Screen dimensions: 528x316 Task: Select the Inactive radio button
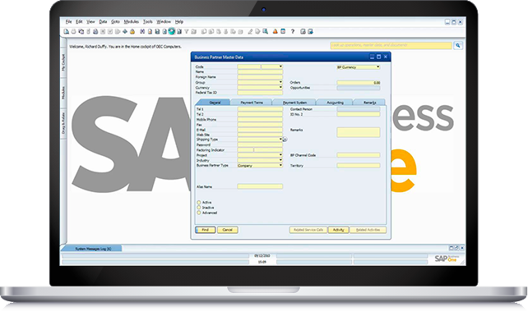199,208
